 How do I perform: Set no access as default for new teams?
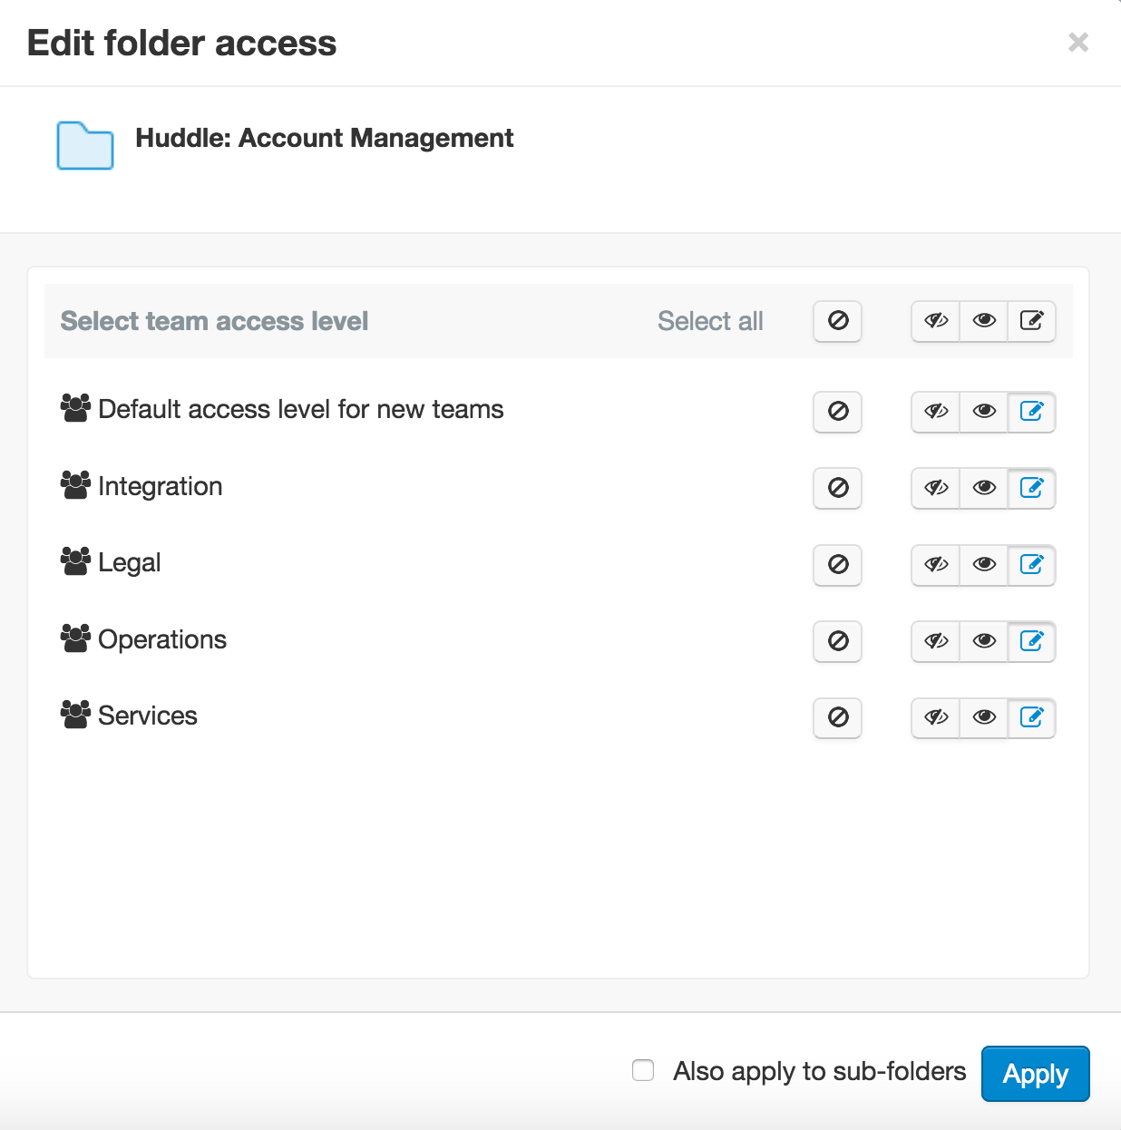pos(837,412)
